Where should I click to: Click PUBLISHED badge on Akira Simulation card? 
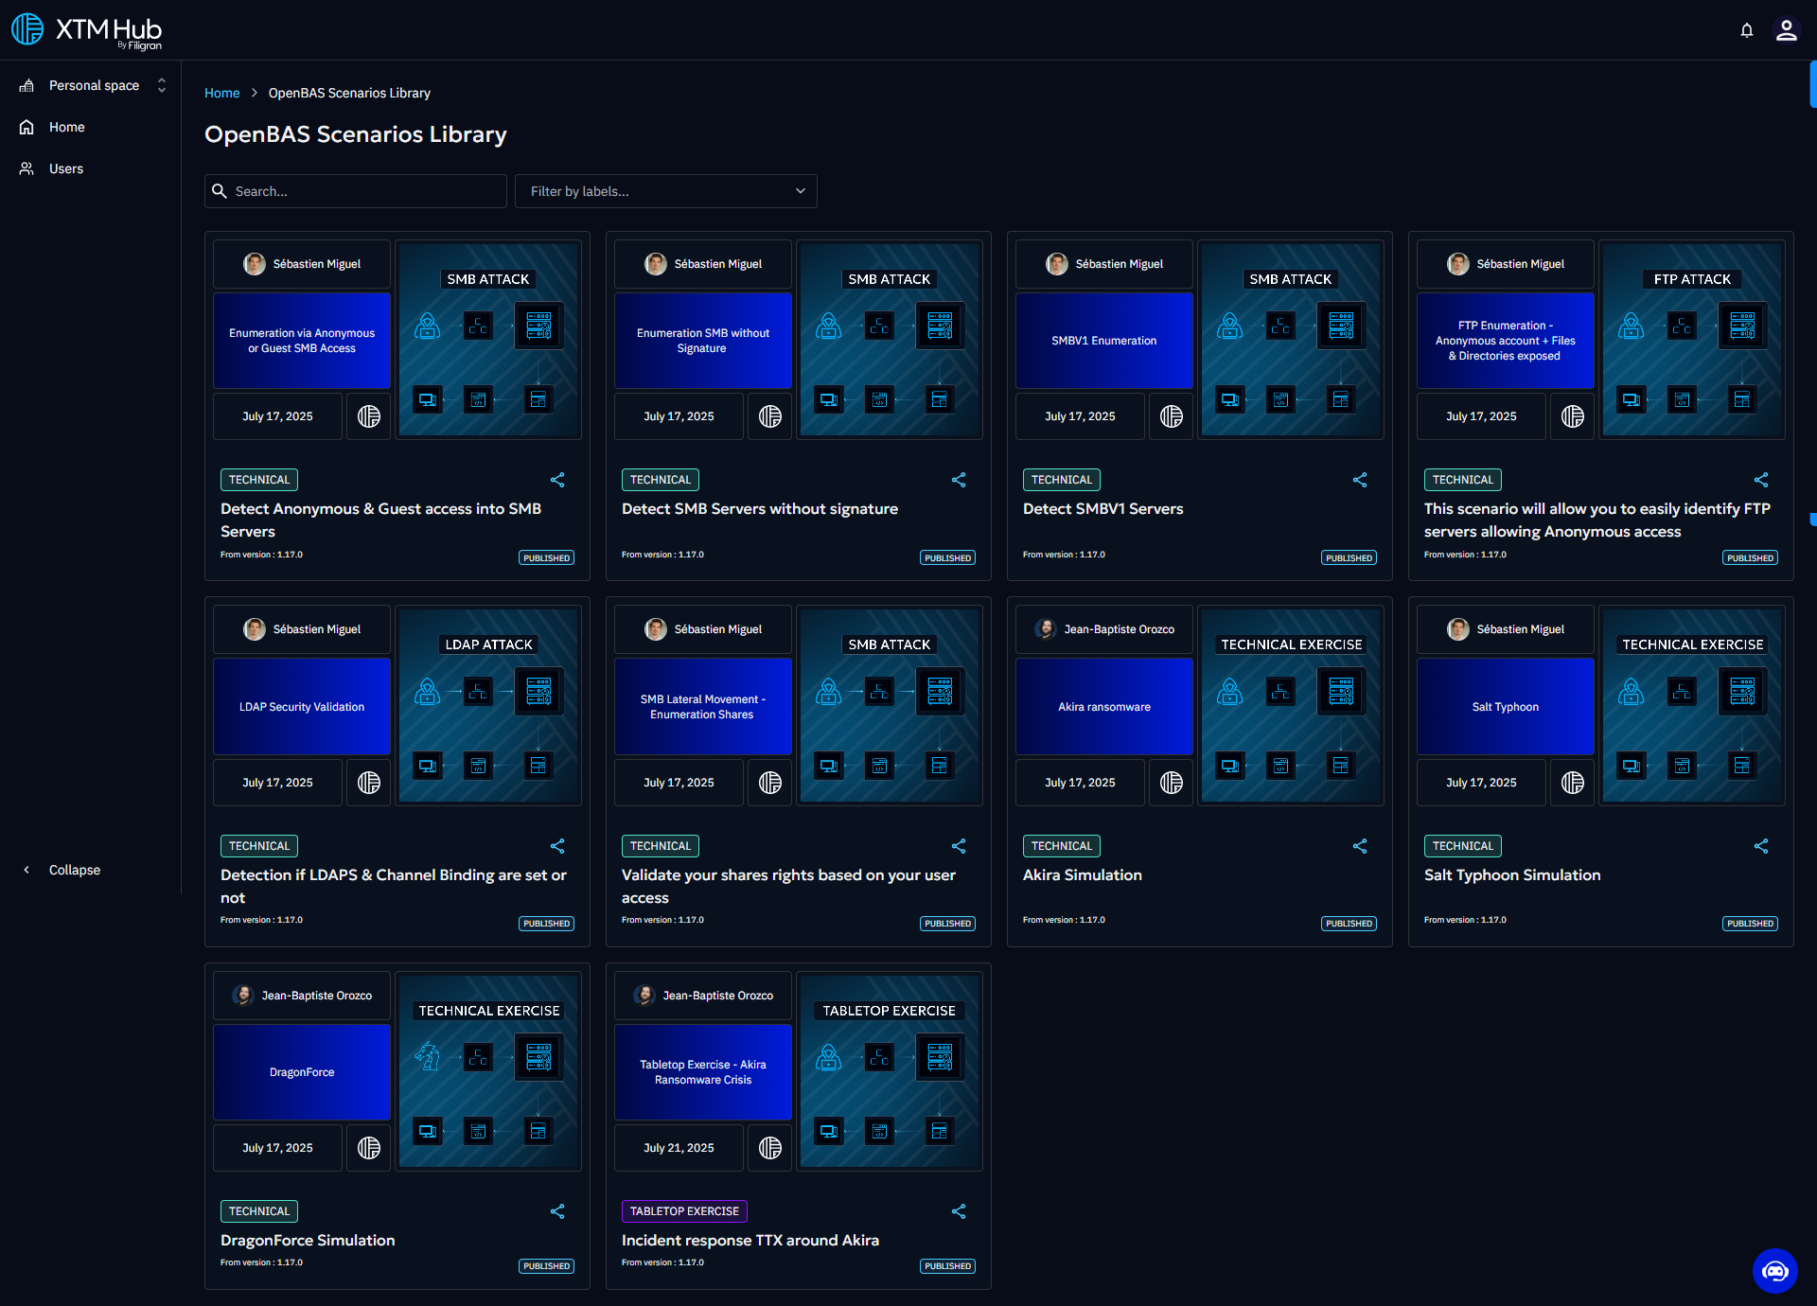[x=1349, y=924]
